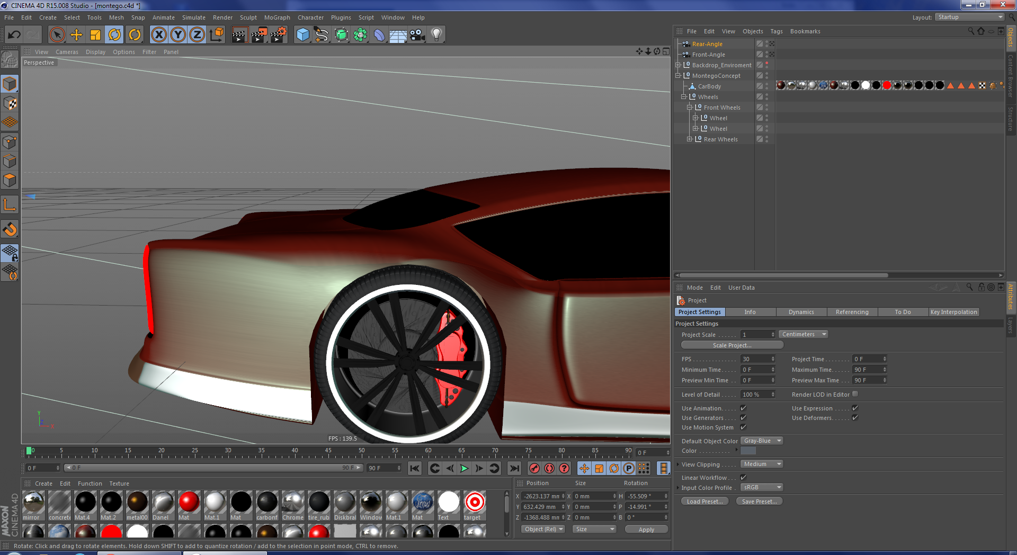This screenshot has height=555, width=1017.
Task: Toggle Use Expression checkbox
Action: [x=855, y=408]
